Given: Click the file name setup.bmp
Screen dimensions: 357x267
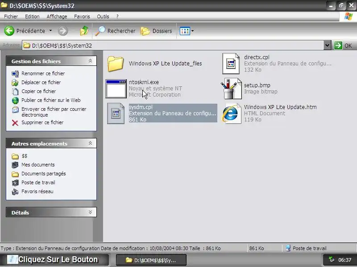Looking at the screenshot, I should click(257, 85).
